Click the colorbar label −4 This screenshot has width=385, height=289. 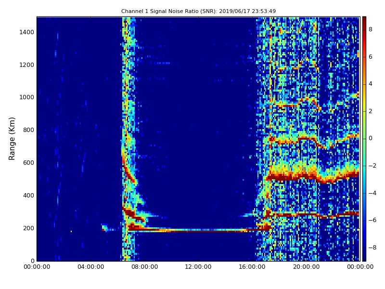pyautogui.click(x=372, y=193)
